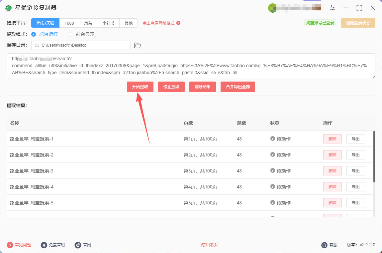Image resolution: width=382 pixels, height=253 pixels.
Task: Click 停止提取 button
Action: click(x=171, y=87)
